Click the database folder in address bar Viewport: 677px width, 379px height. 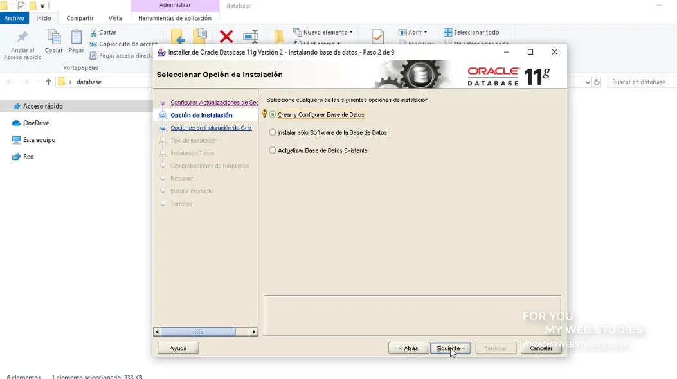point(89,82)
